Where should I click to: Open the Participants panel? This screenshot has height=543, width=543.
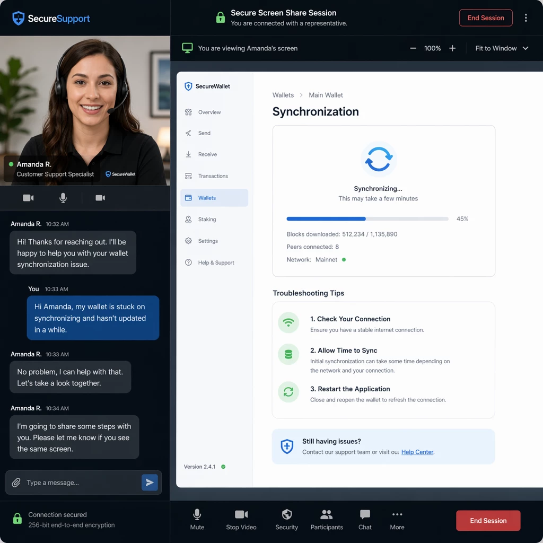pyautogui.click(x=326, y=520)
